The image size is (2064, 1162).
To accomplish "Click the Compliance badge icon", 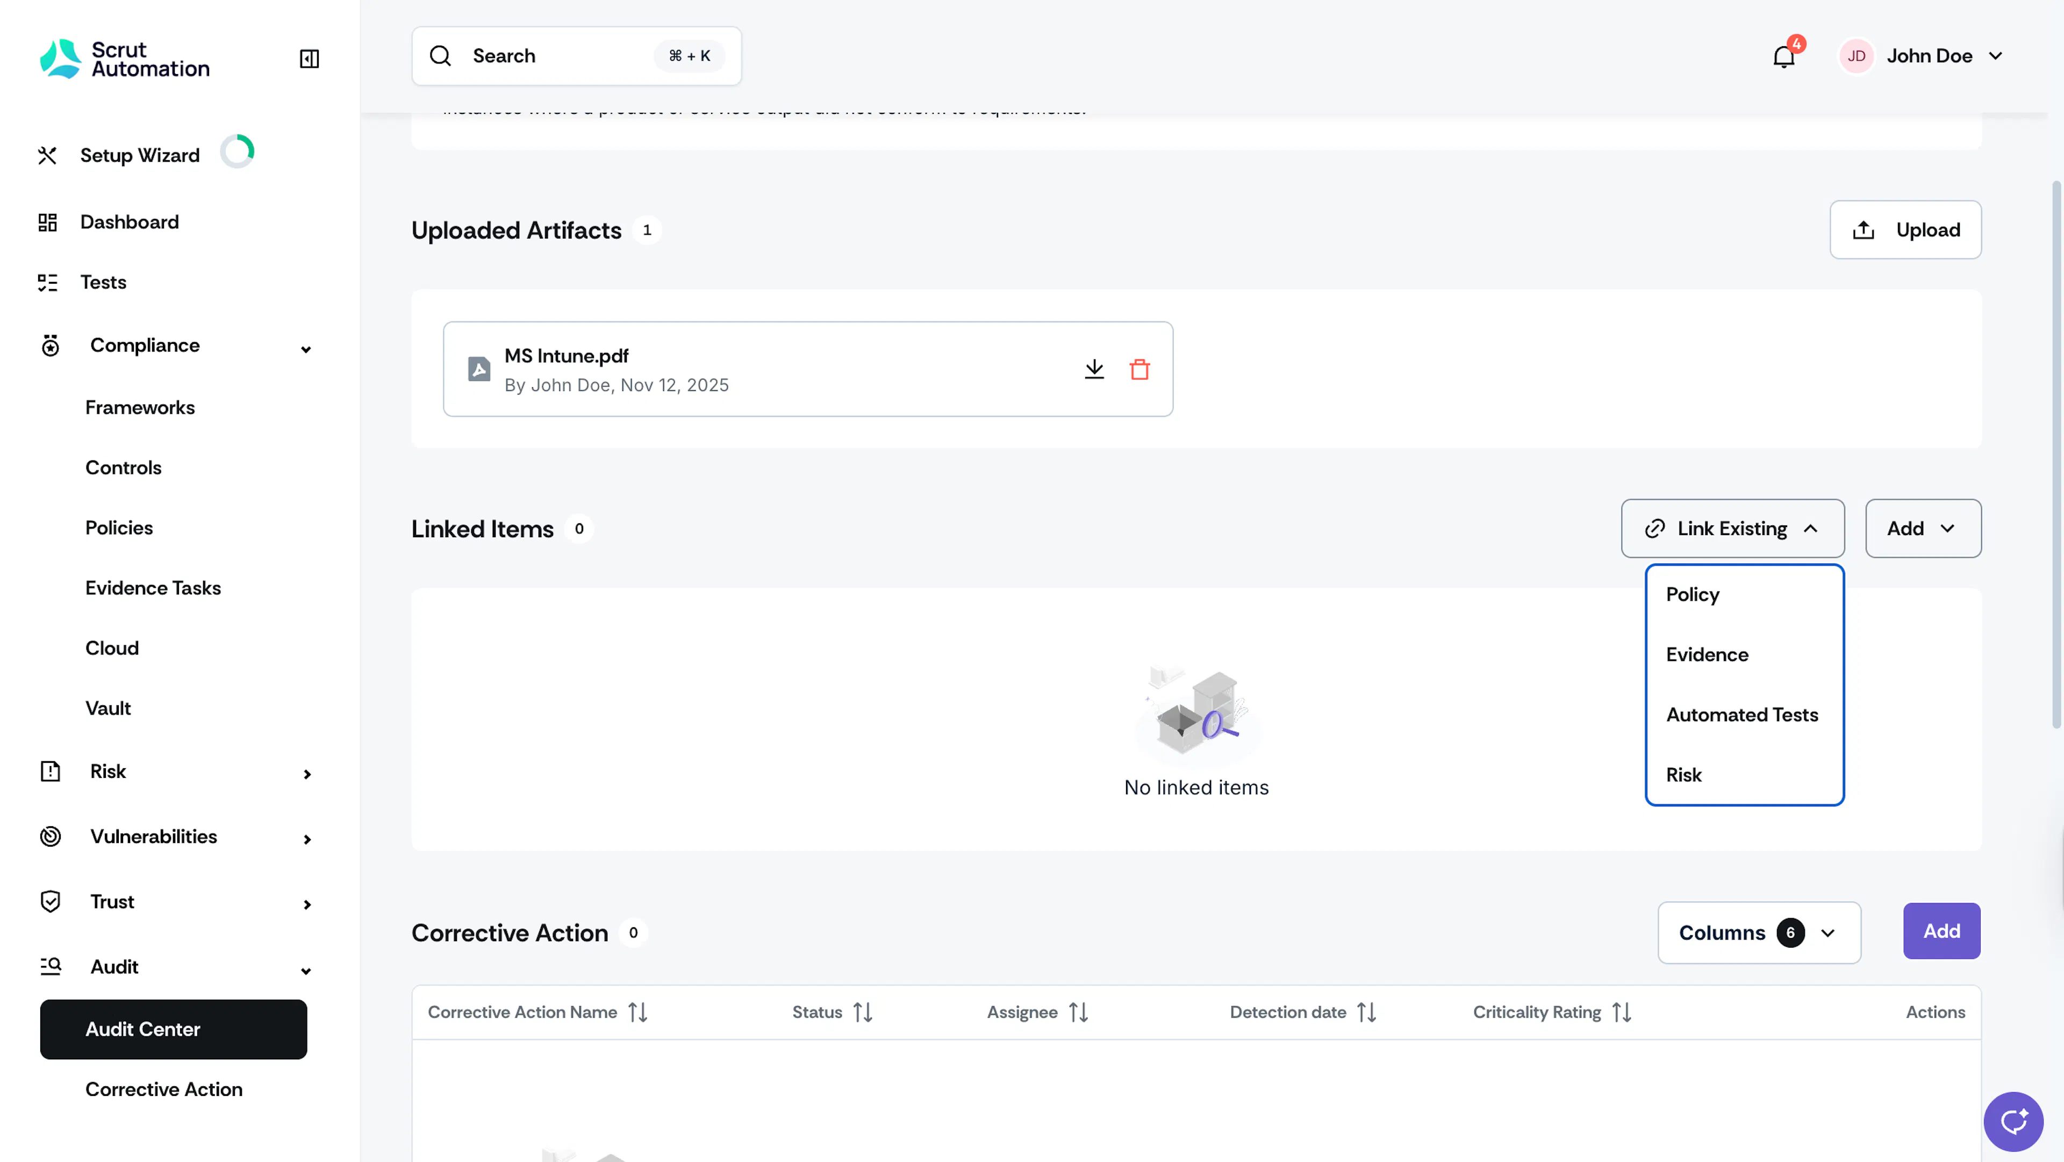I will [x=51, y=345].
